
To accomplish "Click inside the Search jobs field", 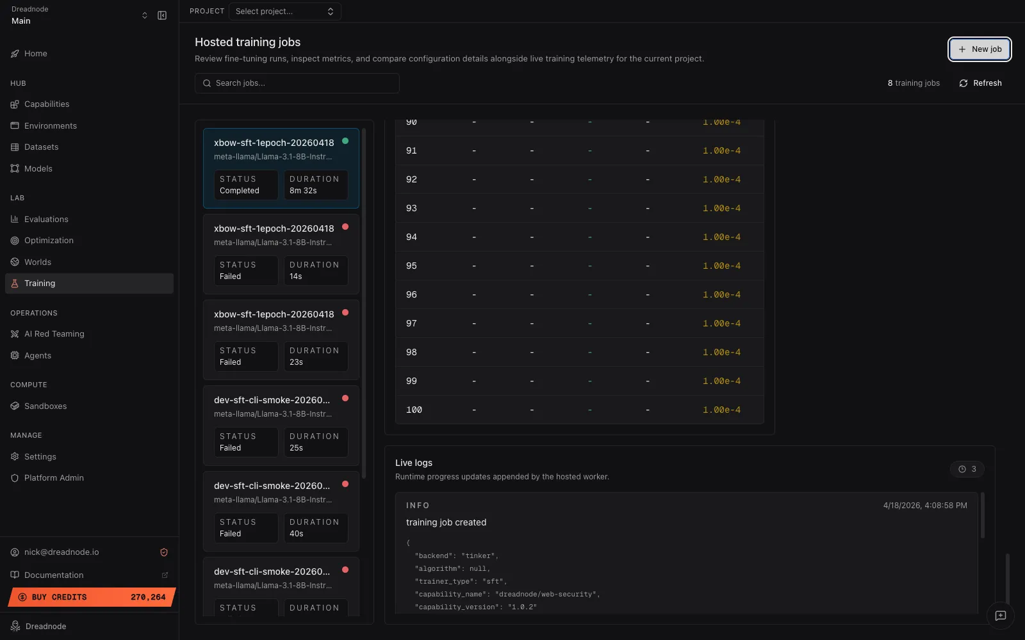I will click(x=296, y=83).
